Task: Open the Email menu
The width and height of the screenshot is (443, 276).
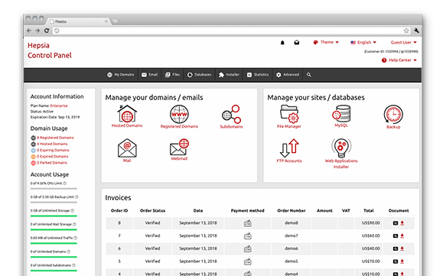Action: pyautogui.click(x=149, y=75)
